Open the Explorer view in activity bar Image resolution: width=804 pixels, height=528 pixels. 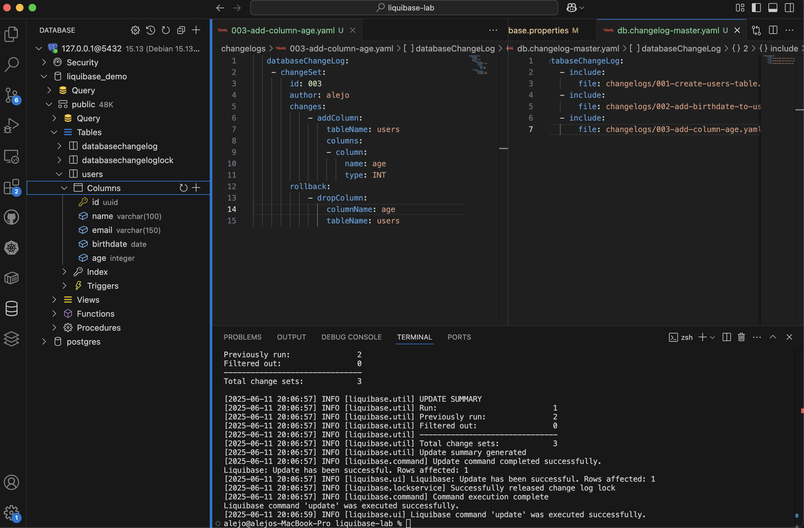[x=11, y=34]
